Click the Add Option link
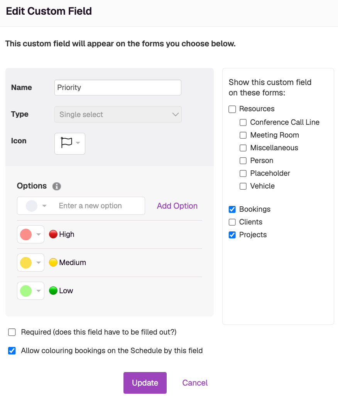The height and width of the screenshot is (408, 338). point(177,206)
